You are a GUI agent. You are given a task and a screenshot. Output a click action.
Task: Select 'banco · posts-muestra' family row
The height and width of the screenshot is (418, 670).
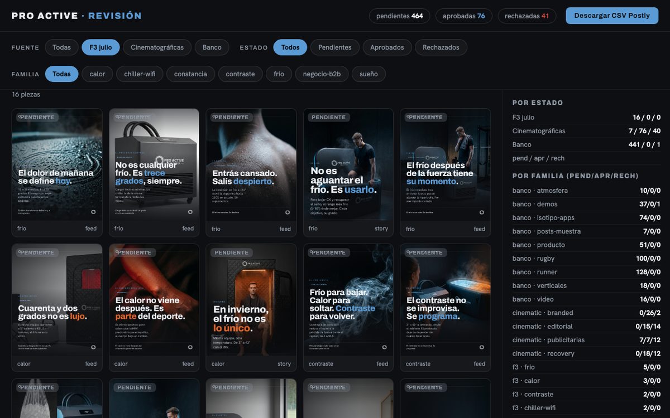click(x=586, y=231)
